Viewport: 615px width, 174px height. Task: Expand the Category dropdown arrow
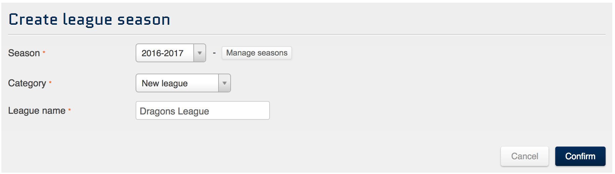(225, 83)
